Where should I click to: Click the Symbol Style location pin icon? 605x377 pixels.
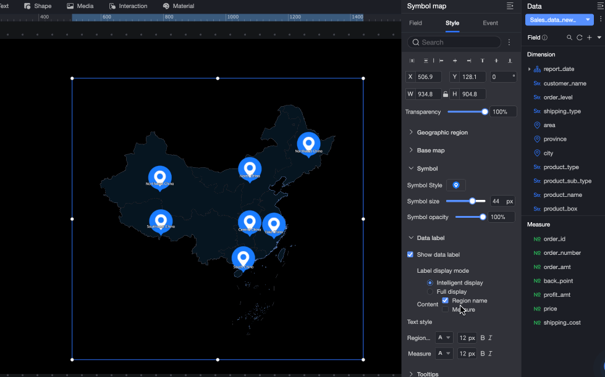455,185
